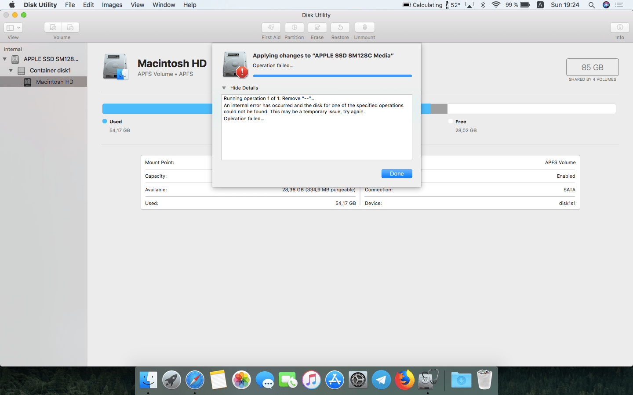Open the Partition tool
The width and height of the screenshot is (633, 395).
click(x=294, y=28)
